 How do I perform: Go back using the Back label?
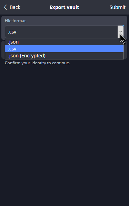click(15, 7)
